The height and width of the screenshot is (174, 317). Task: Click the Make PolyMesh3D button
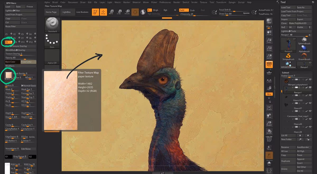click(300, 23)
